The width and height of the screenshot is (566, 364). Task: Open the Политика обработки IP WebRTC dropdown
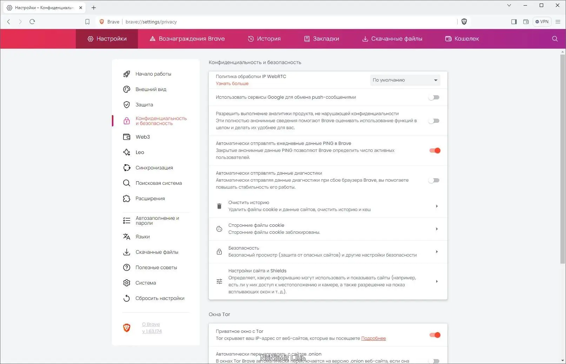coord(405,80)
